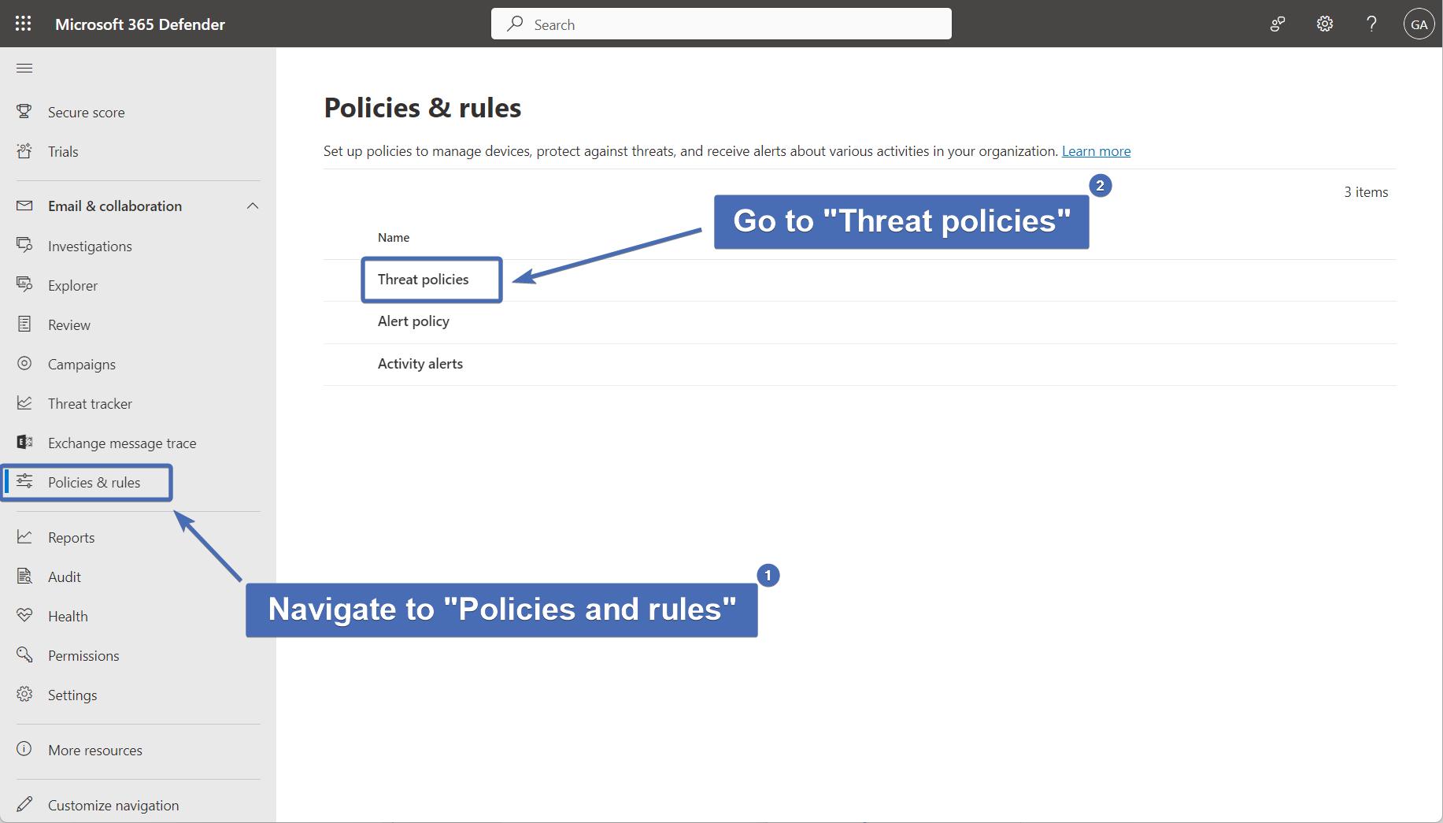Click the Email & collaboration heading
The image size is (1443, 823).
click(x=115, y=206)
